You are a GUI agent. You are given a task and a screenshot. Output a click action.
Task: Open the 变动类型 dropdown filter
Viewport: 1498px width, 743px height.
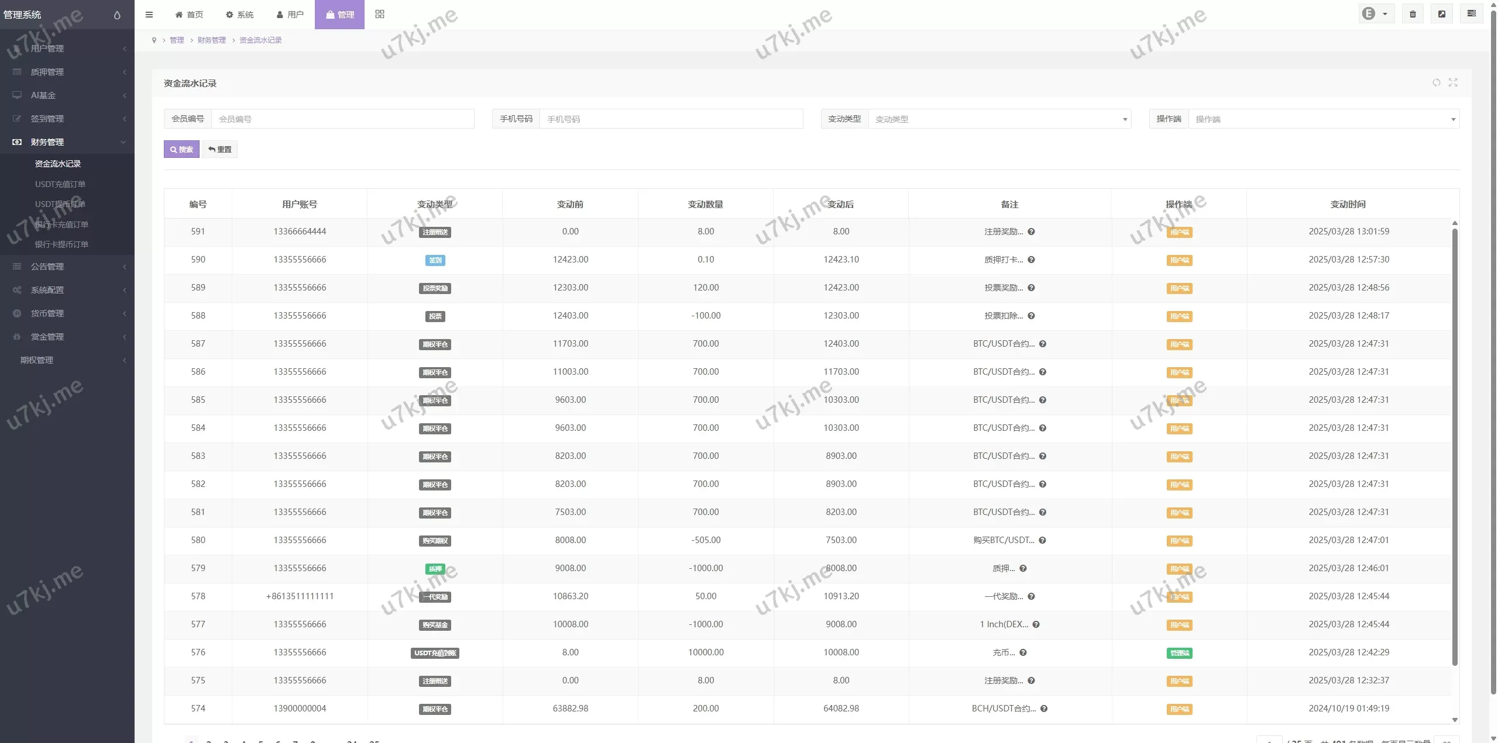(999, 119)
